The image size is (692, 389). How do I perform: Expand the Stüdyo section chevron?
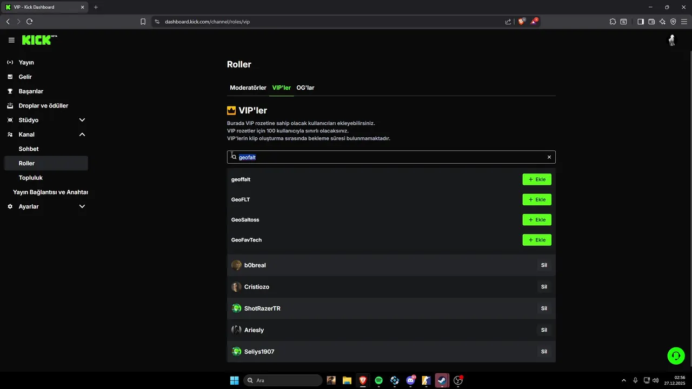[82, 120]
